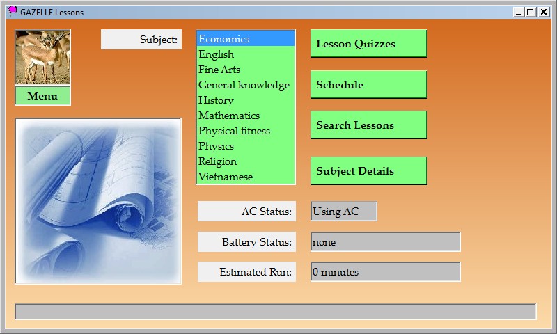This screenshot has height=334, width=557.
Task: Click the Battery Status field showing none
Action: click(x=386, y=242)
